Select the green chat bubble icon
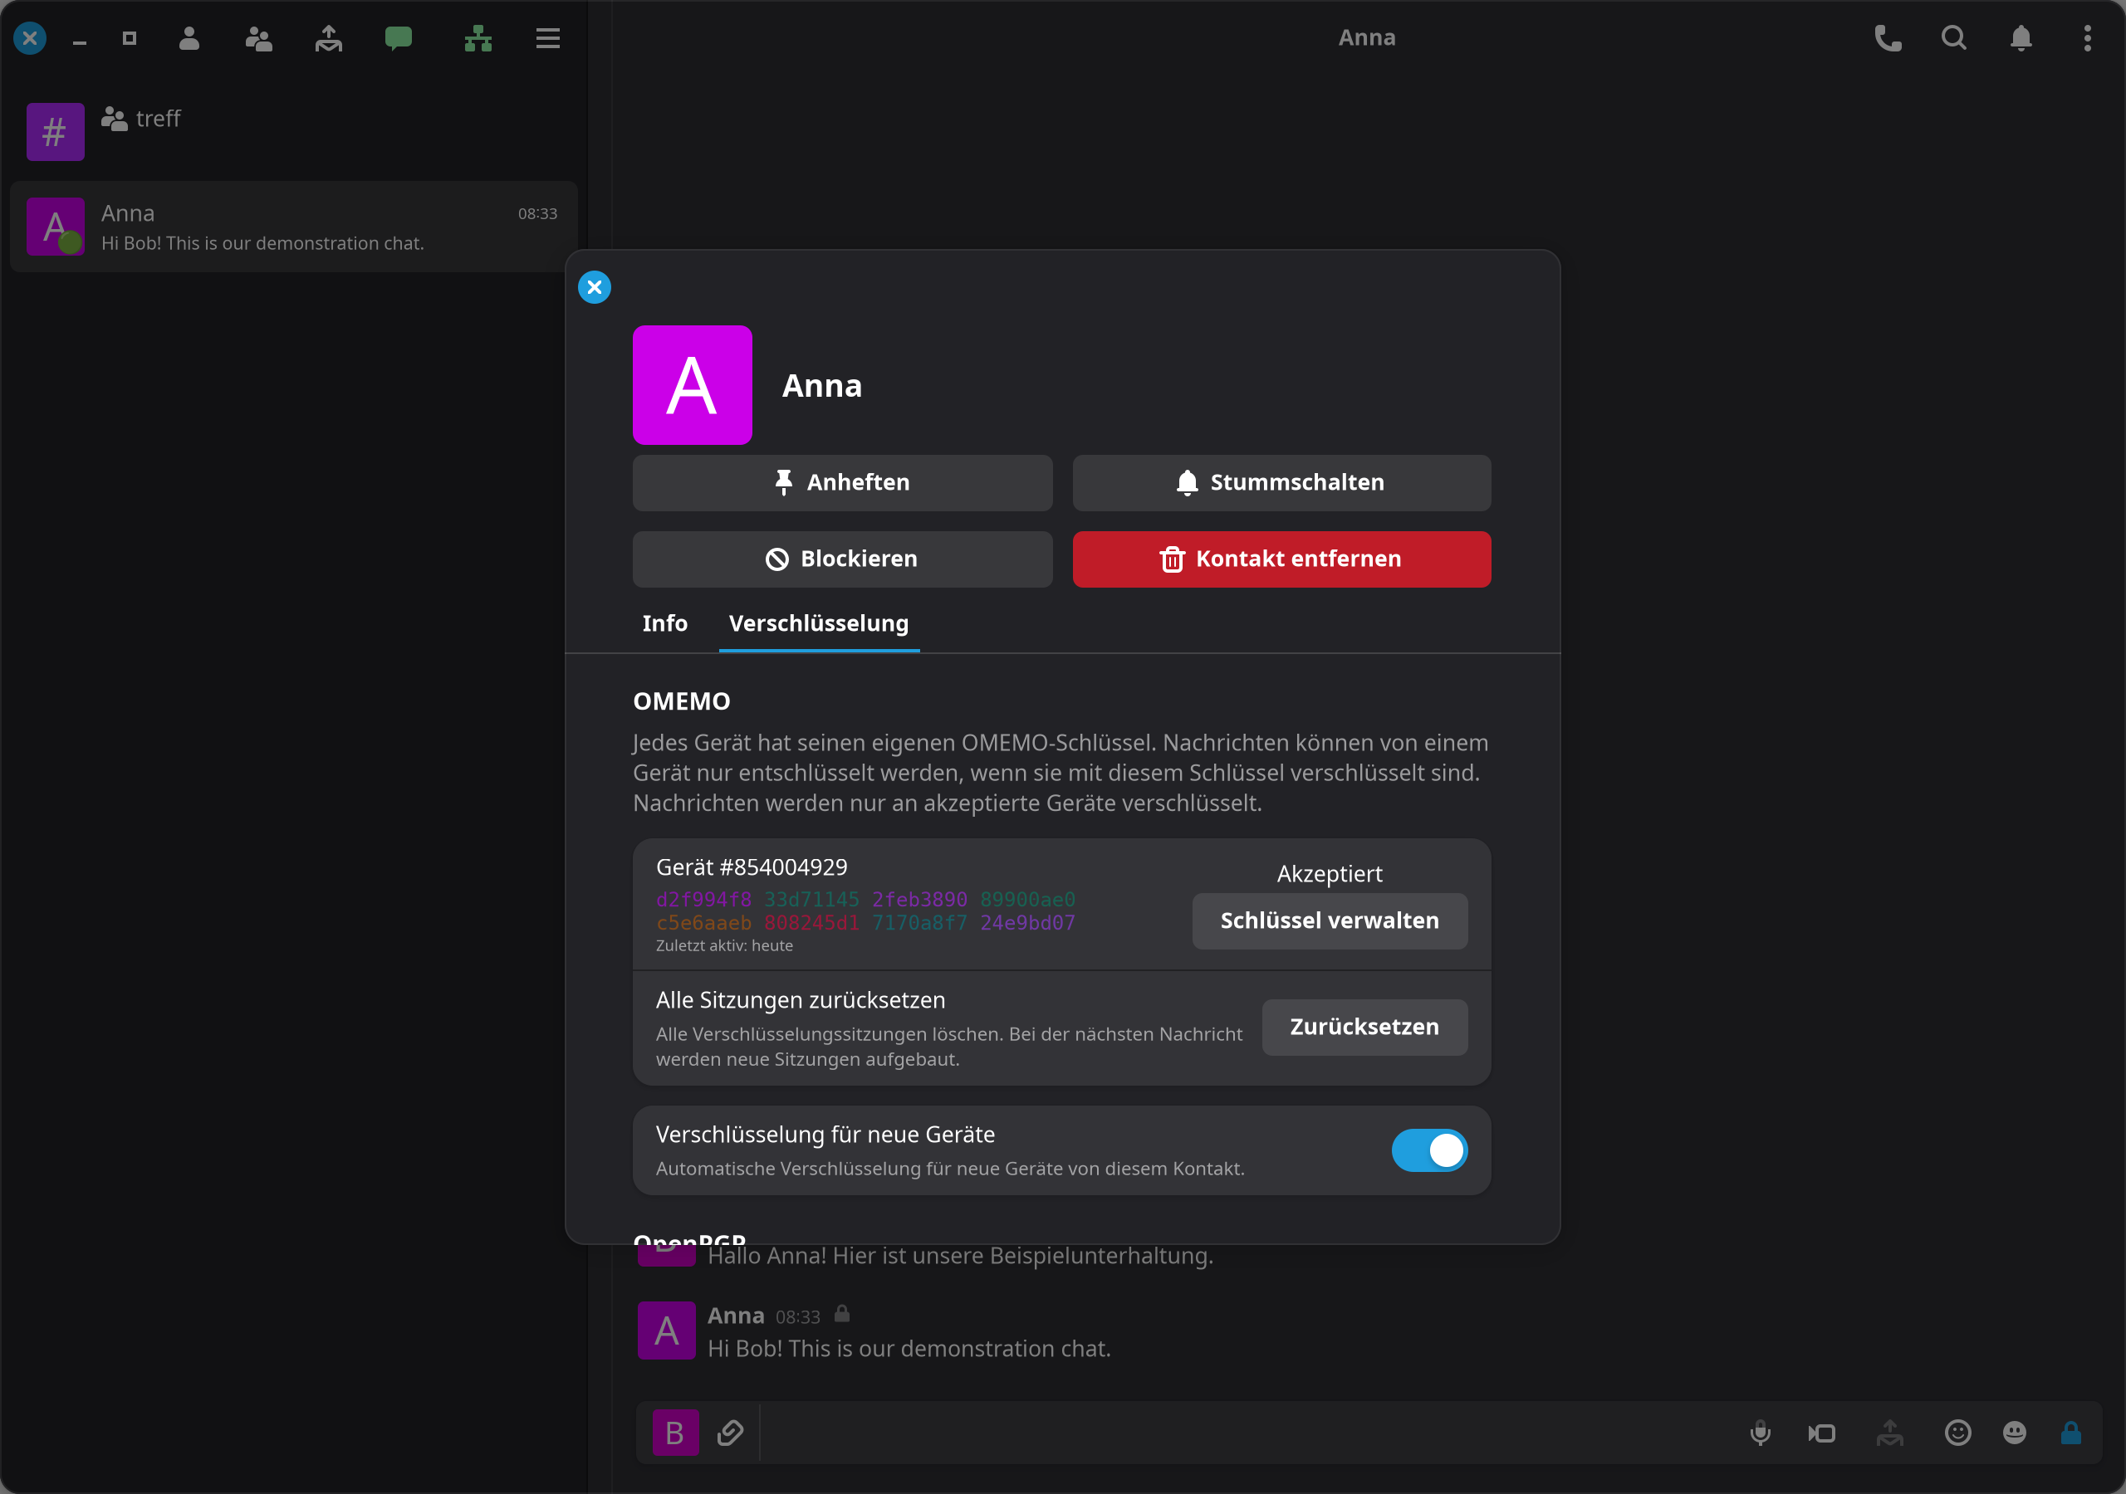2126x1494 pixels. [398, 38]
